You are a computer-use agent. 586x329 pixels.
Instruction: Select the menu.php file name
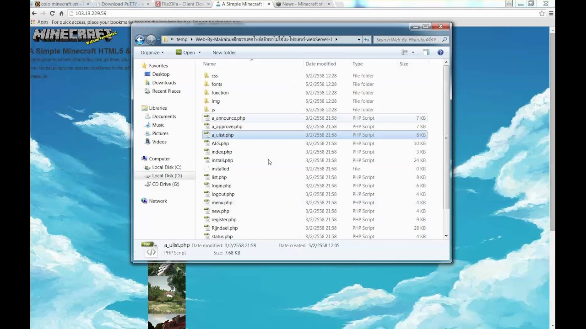(222, 202)
